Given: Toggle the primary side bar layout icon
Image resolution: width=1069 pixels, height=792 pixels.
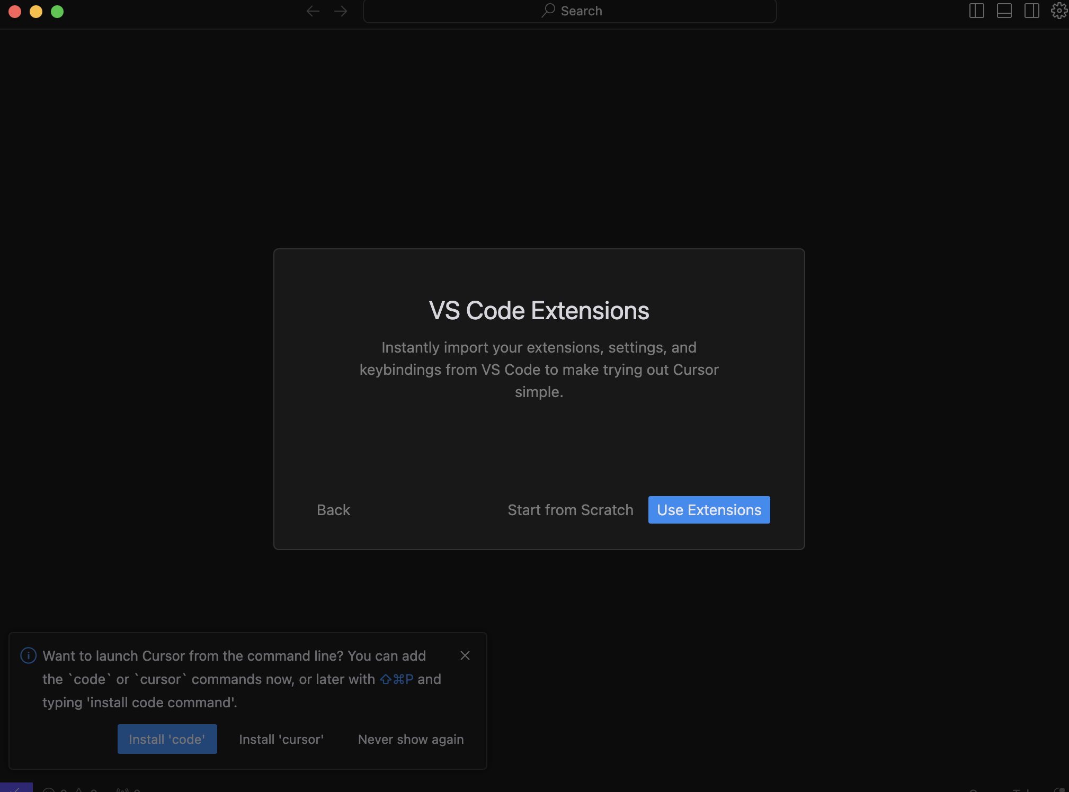Looking at the screenshot, I should tap(976, 11).
